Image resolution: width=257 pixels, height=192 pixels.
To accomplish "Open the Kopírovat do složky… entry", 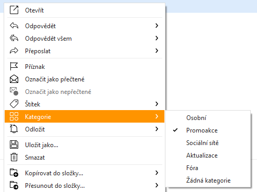I will [x=84, y=173].
